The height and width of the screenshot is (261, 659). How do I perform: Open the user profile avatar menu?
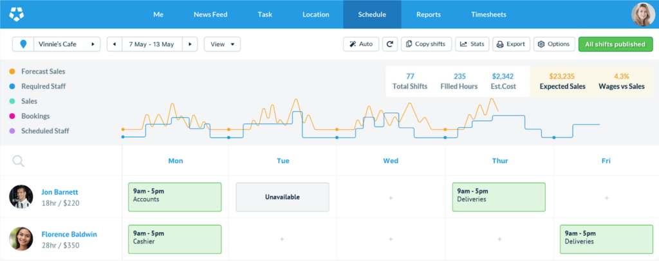coord(643,15)
